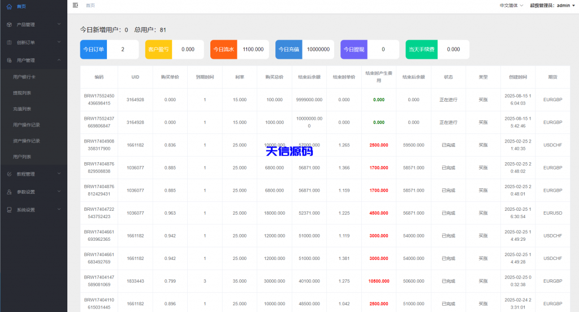Open the 超级管理员 admin account dropdown

pos(552,6)
